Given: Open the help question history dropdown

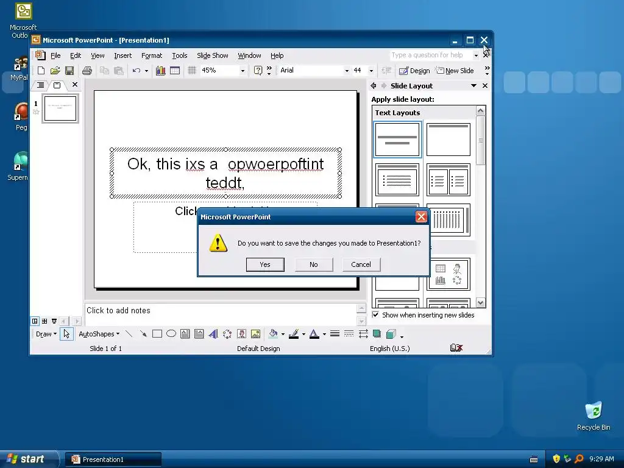Looking at the screenshot, I should tap(476, 55).
